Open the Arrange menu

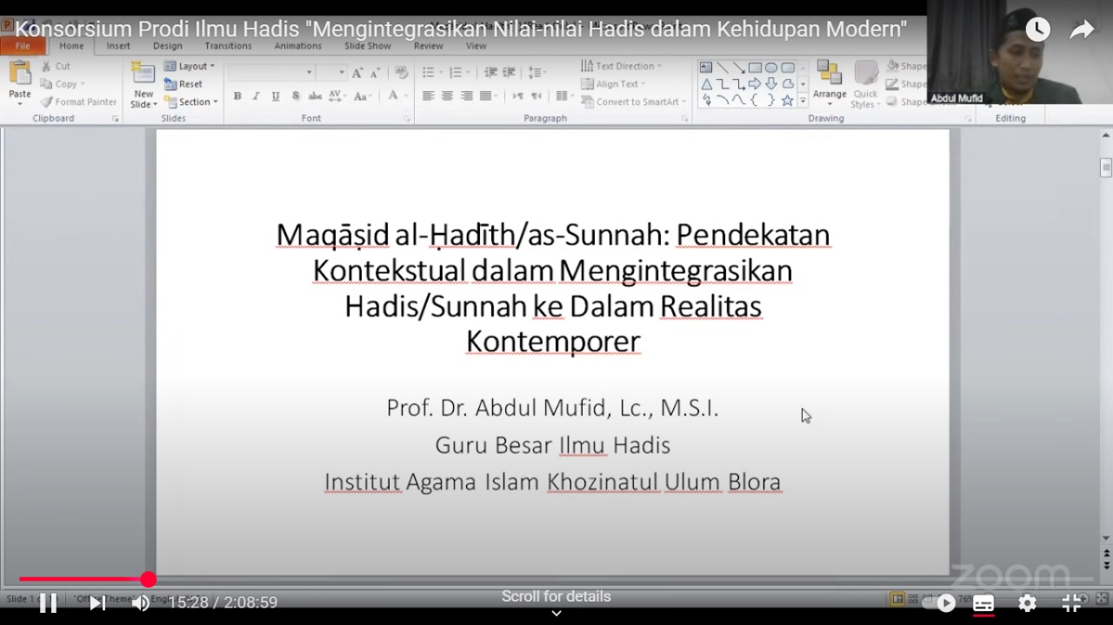830,81
